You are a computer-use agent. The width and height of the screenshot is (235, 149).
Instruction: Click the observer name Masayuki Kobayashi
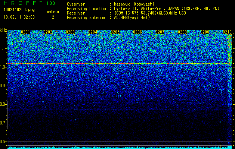click(x=134, y=4)
